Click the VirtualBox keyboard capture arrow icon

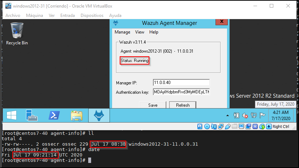click(269, 127)
